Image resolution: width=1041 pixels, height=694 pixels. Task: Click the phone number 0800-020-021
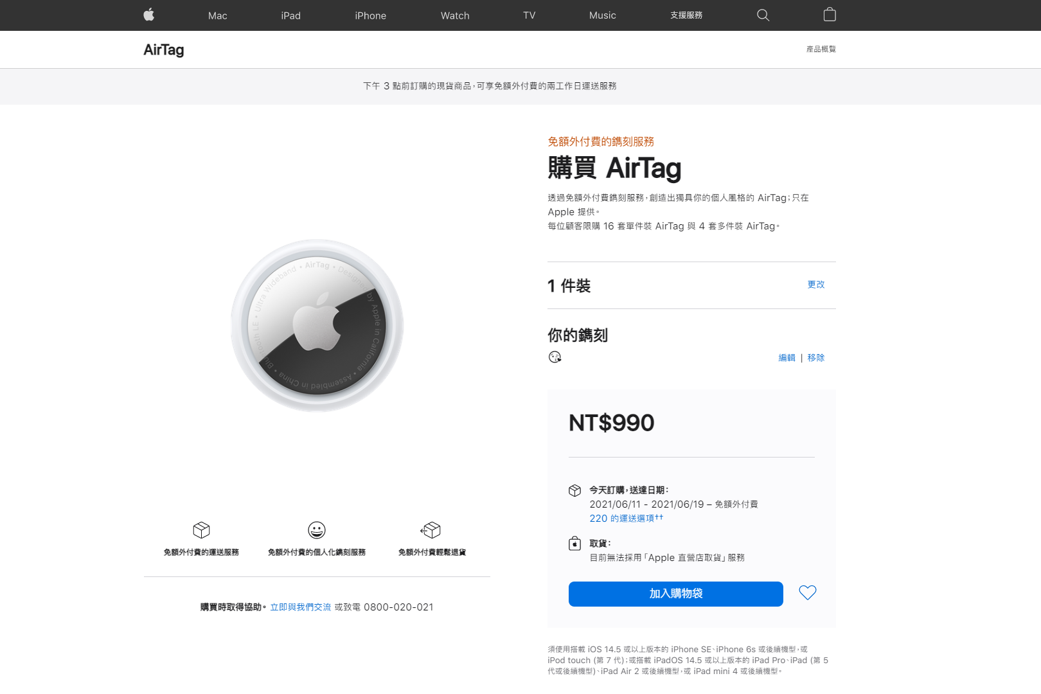[398, 607]
